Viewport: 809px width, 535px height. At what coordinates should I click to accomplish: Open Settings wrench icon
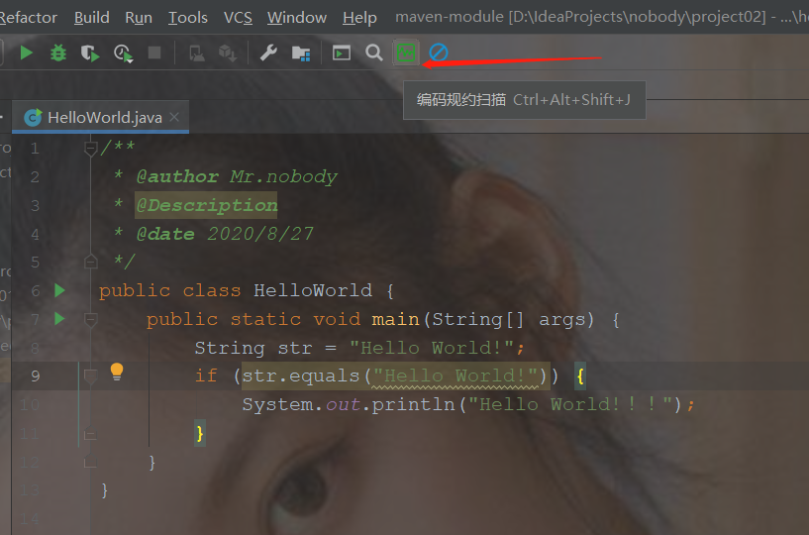[268, 53]
